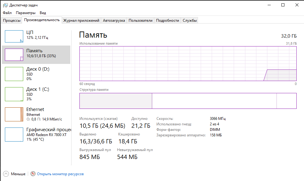Open the Службы tab
304x181 pixels.
click(x=190, y=20)
